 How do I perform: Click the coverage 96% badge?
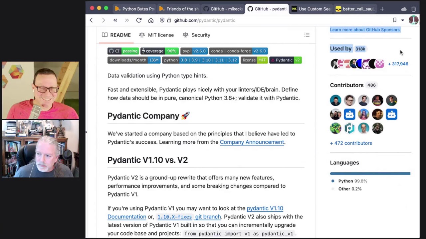[159, 51]
